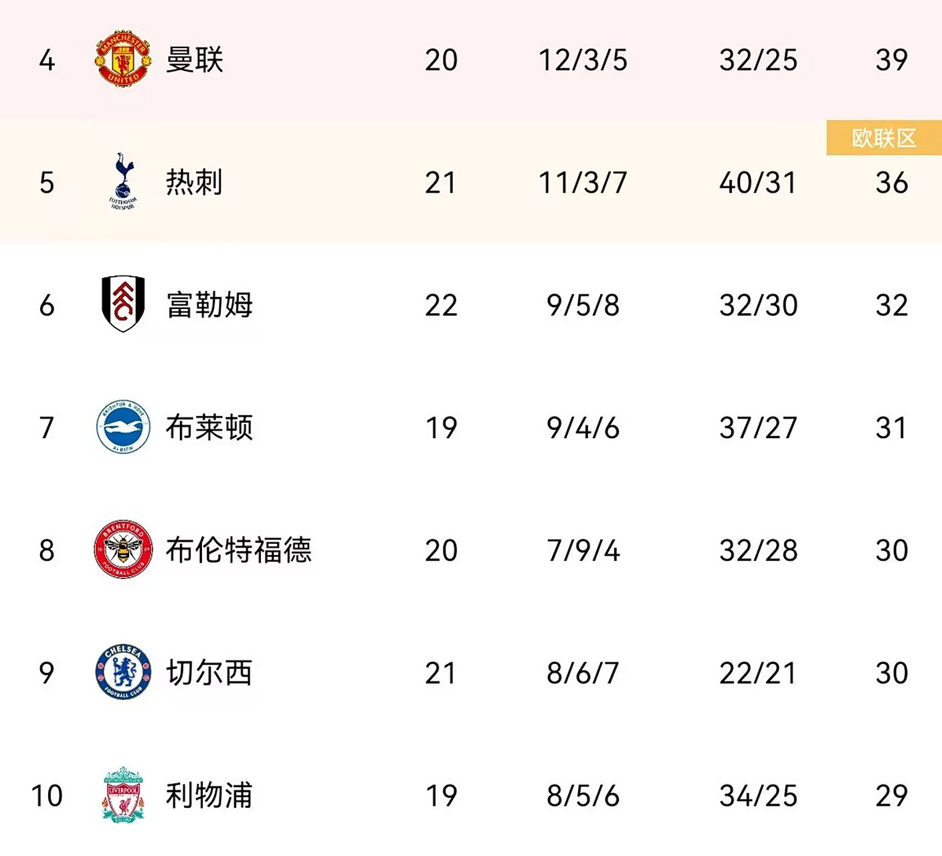The image size is (942, 856).
Task: Open the 曼联 team name link
Action: [x=194, y=60]
